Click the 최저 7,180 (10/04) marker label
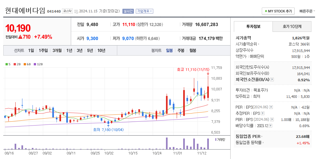Image resolution: width=317 pixels, height=159 pixels. point(108,130)
